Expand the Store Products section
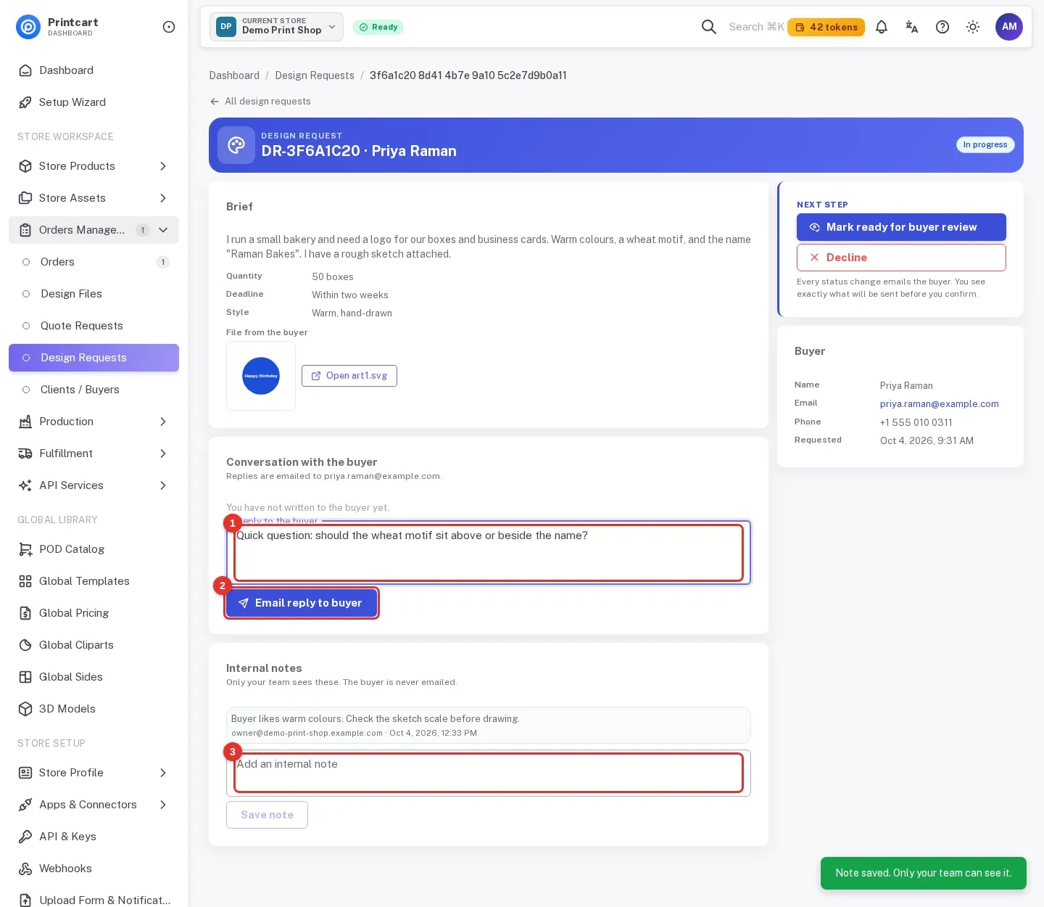 tap(94, 166)
